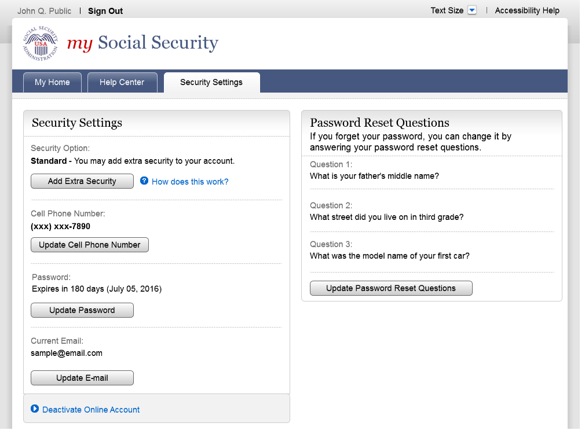585x434 pixels.
Task: Open the Text Size dropdown arrow
Action: pyautogui.click(x=472, y=10)
